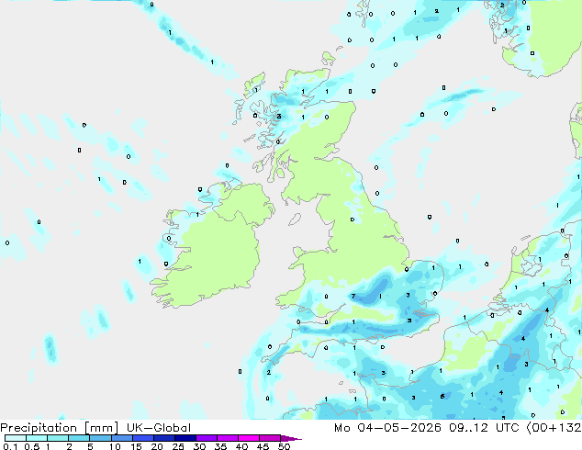This screenshot has width=582, height=450.
Task: Click the 10–15 mm legend color swatch
Action: (x=121, y=438)
